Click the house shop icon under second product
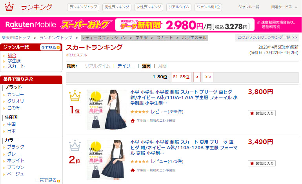Screen dimensions: 302x184 pos(133,170)
